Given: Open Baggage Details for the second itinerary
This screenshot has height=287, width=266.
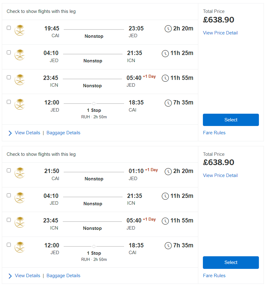Looking at the screenshot, I should [63, 276].
